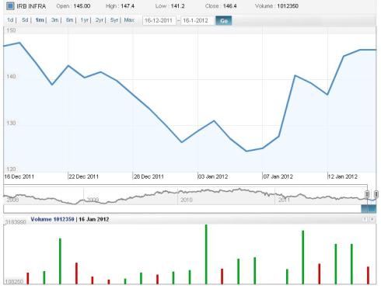Click the Close value 146.4
Screen dimensions: 381x289
230,6
